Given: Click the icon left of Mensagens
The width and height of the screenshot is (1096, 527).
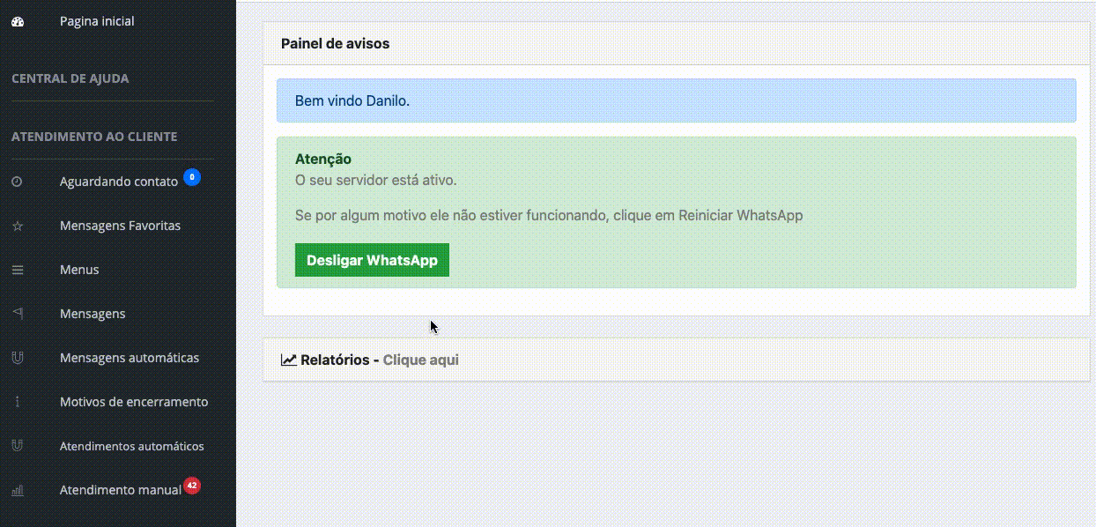Looking at the screenshot, I should tap(17, 314).
